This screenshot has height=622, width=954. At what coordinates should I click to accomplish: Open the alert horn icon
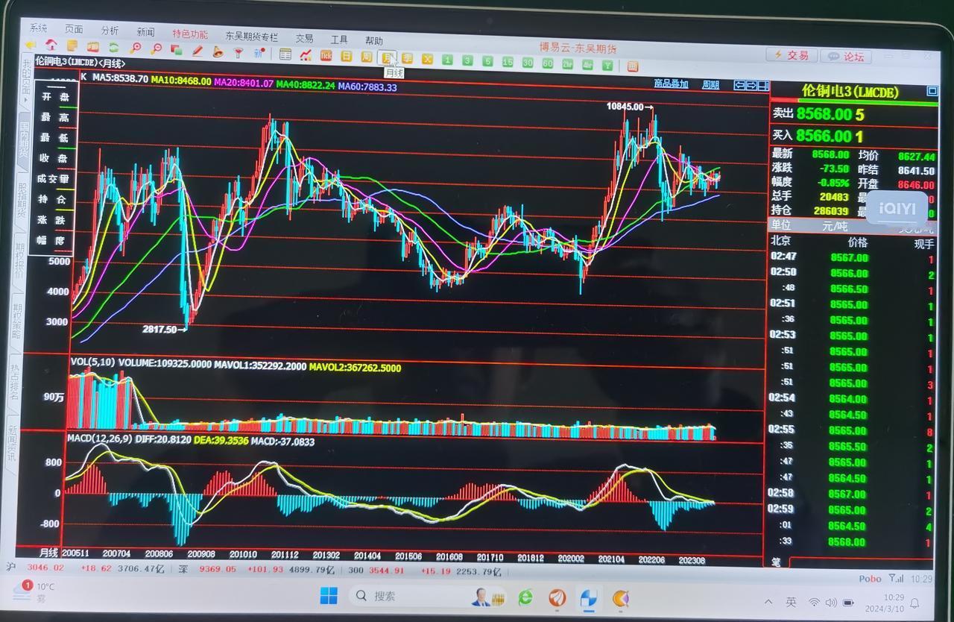(218, 51)
